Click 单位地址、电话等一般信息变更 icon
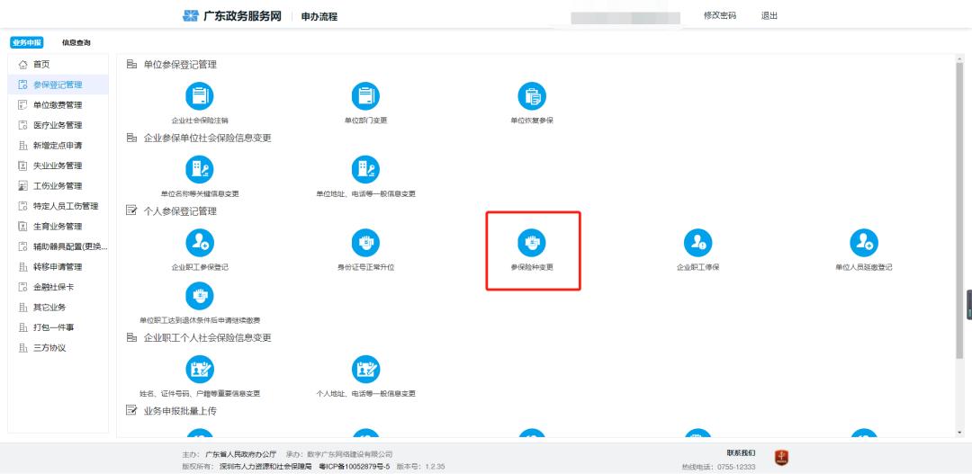Image resolution: width=972 pixels, height=474 pixels. pos(364,169)
